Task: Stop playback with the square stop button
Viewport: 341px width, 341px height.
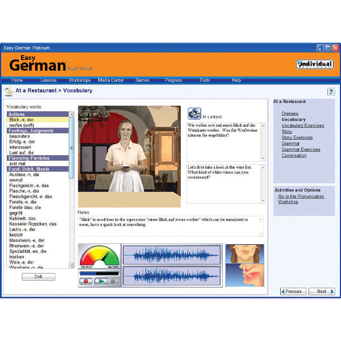Action: [113, 281]
